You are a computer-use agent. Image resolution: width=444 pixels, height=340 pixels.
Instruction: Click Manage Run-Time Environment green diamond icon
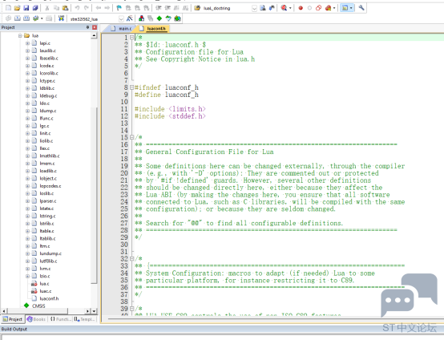tap(159, 18)
